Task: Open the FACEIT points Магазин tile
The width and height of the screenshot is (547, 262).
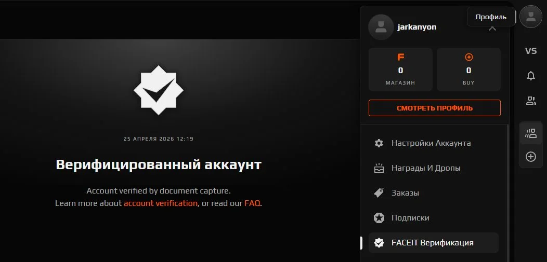Action: pyautogui.click(x=400, y=70)
